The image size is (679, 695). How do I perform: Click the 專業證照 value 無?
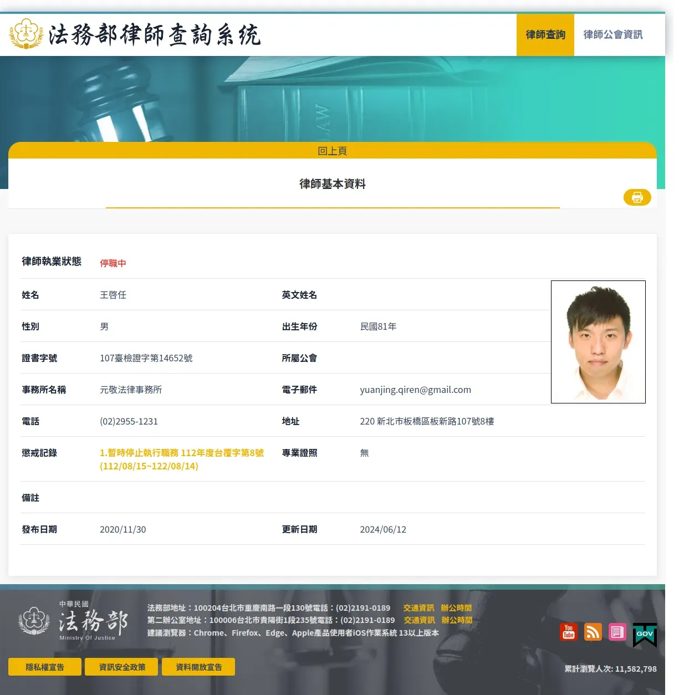[x=364, y=453]
